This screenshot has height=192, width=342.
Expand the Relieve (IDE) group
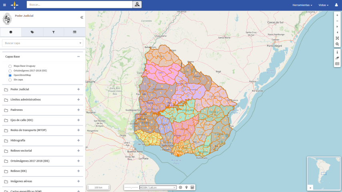[x=78, y=171]
